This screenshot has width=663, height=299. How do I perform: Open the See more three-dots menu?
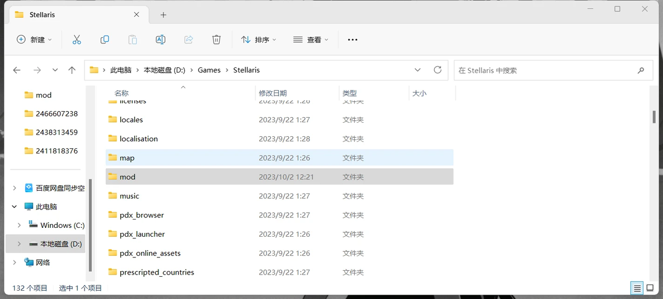click(353, 39)
